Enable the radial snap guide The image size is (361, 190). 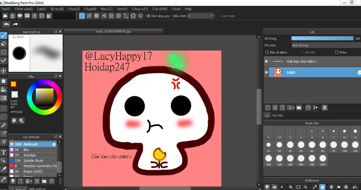pos(111,16)
